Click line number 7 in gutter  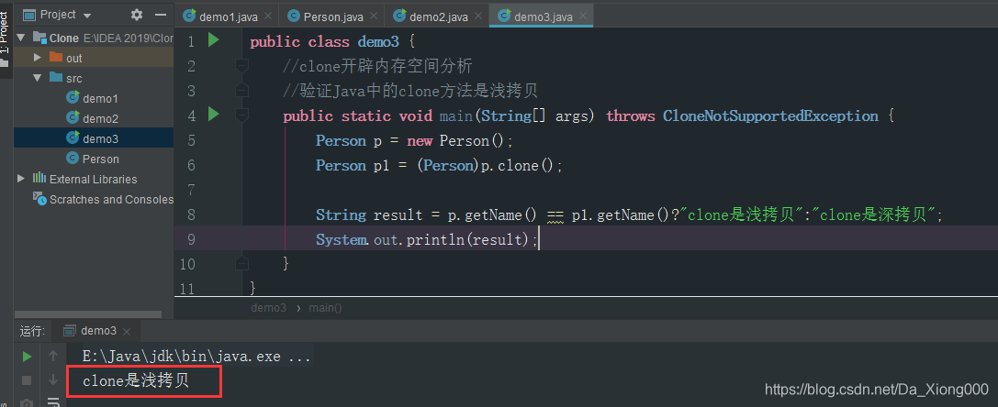(191, 190)
